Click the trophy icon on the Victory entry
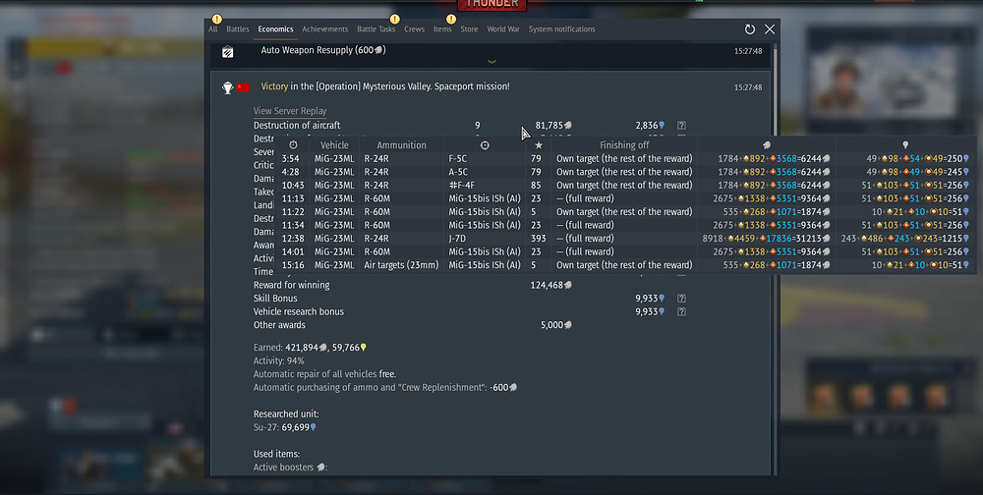983x495 pixels. [227, 87]
